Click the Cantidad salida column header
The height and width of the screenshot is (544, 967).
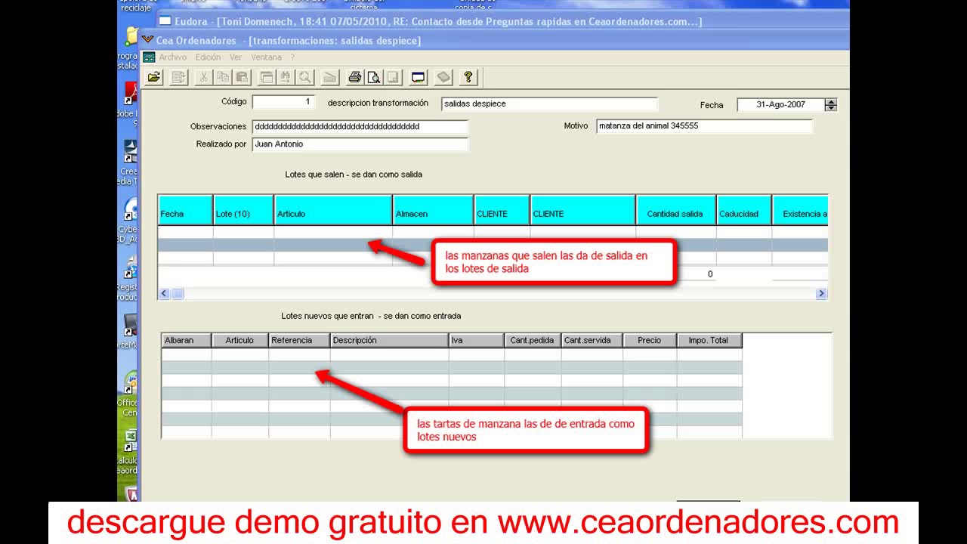click(675, 210)
